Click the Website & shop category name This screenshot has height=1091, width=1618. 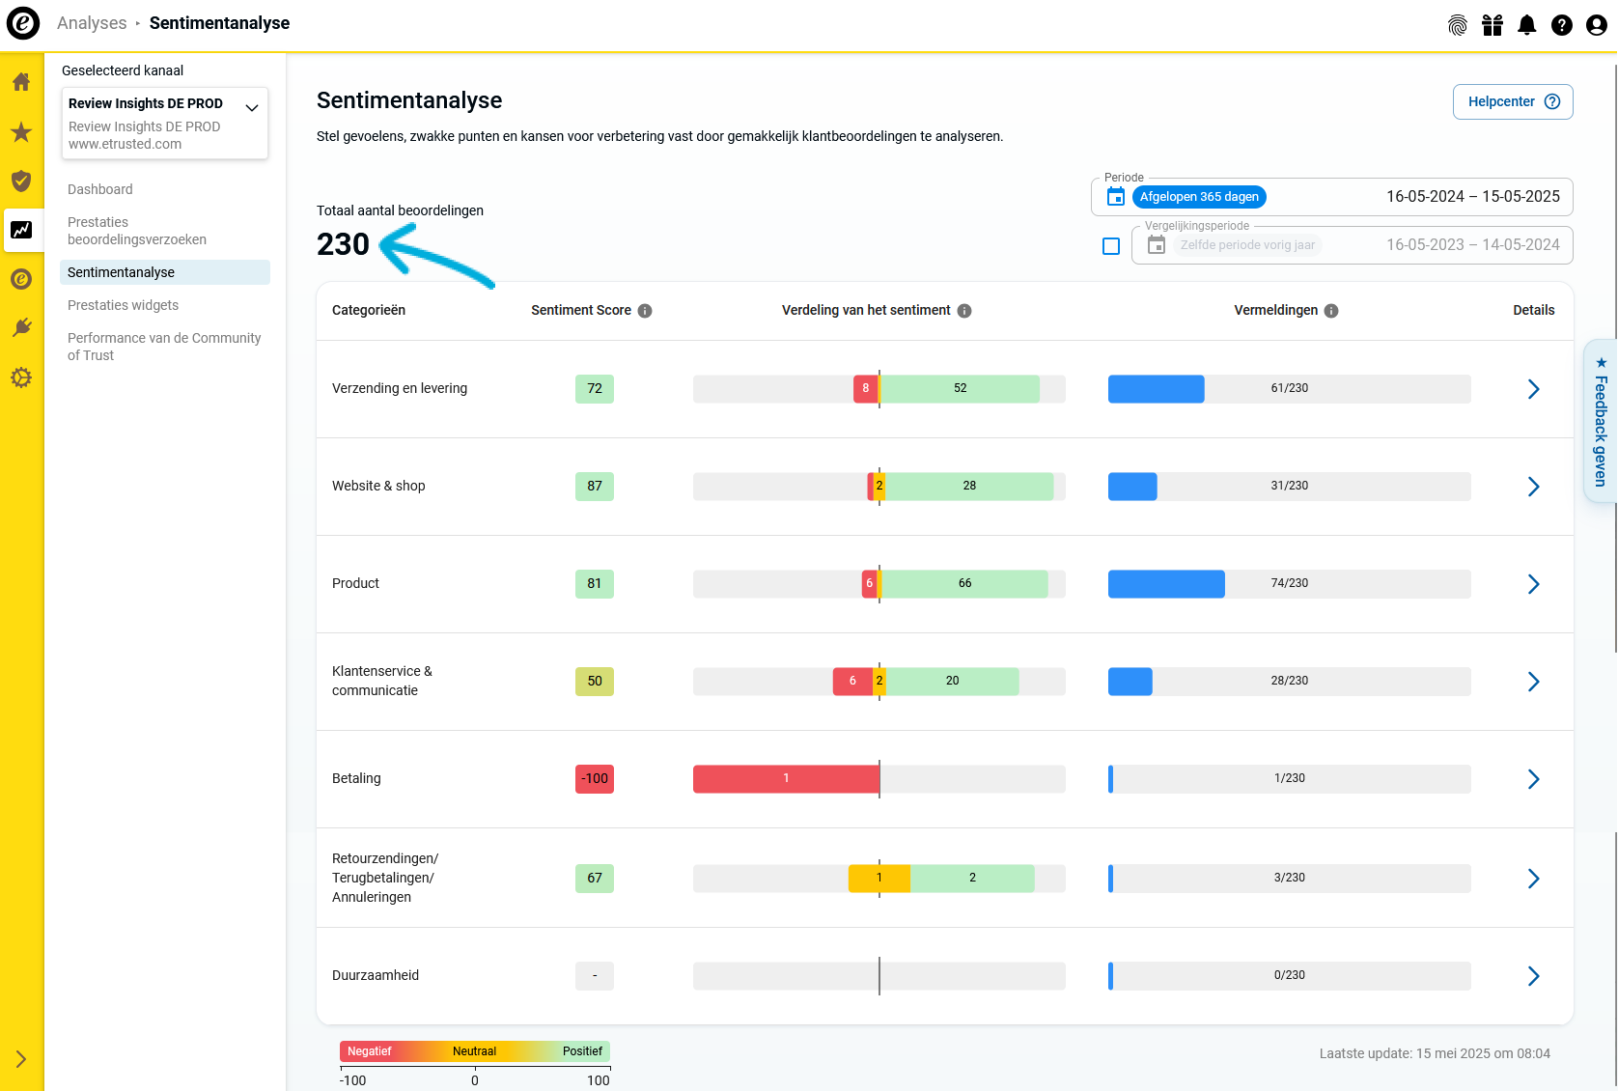click(378, 487)
